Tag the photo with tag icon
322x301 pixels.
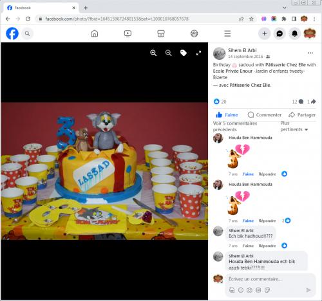point(184,53)
